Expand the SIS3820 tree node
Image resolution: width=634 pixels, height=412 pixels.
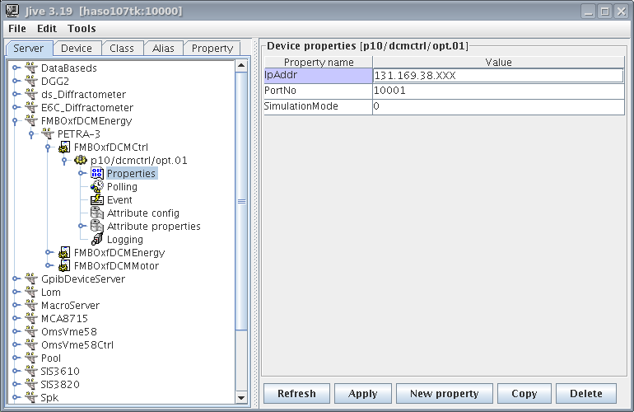15,384
